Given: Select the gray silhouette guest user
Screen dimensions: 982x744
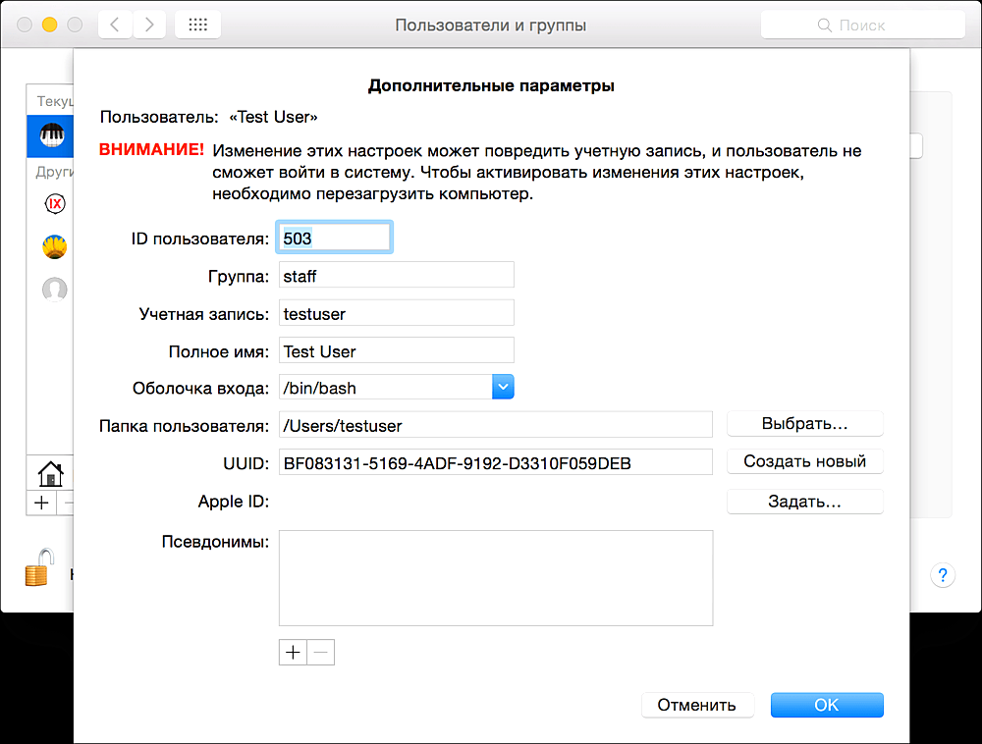Looking at the screenshot, I should point(55,289).
